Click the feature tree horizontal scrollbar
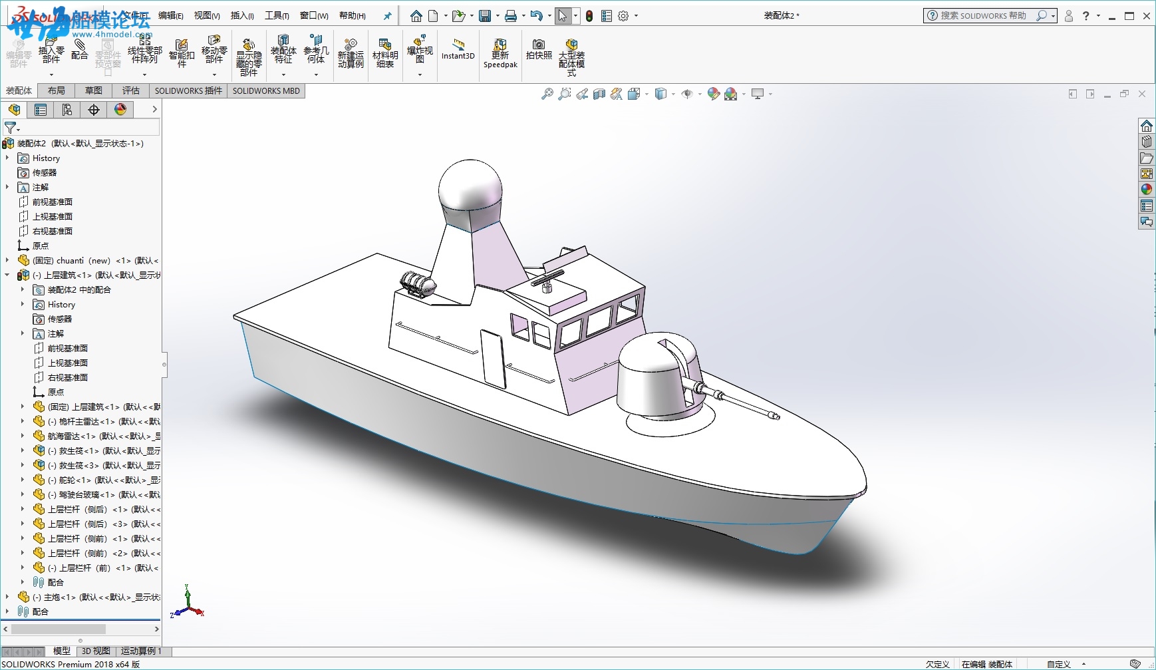The image size is (1156, 670). pyautogui.click(x=59, y=629)
